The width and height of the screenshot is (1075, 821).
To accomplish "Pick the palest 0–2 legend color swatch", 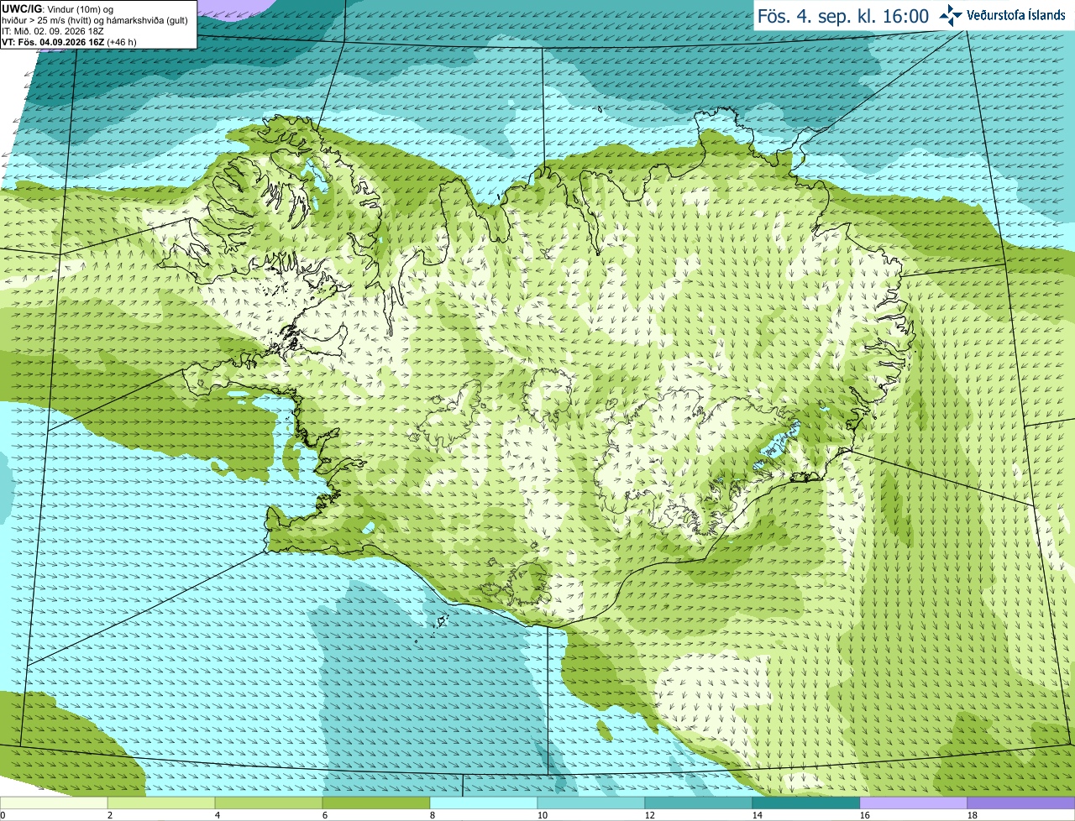I will [54, 803].
